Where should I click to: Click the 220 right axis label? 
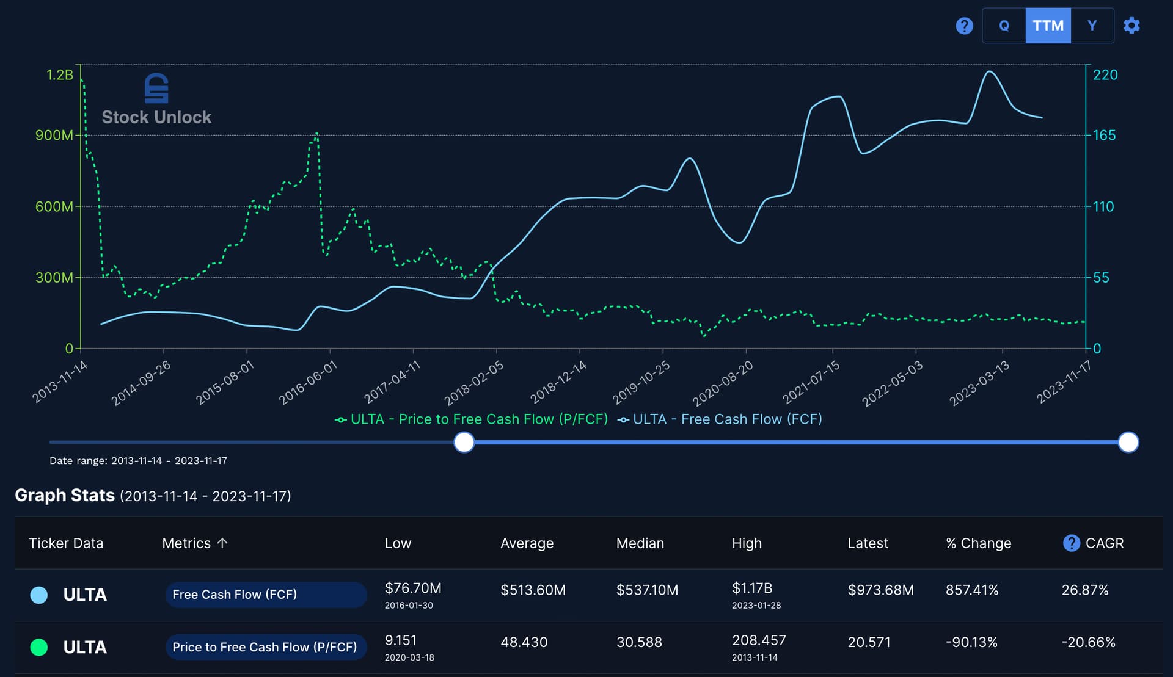(1105, 74)
